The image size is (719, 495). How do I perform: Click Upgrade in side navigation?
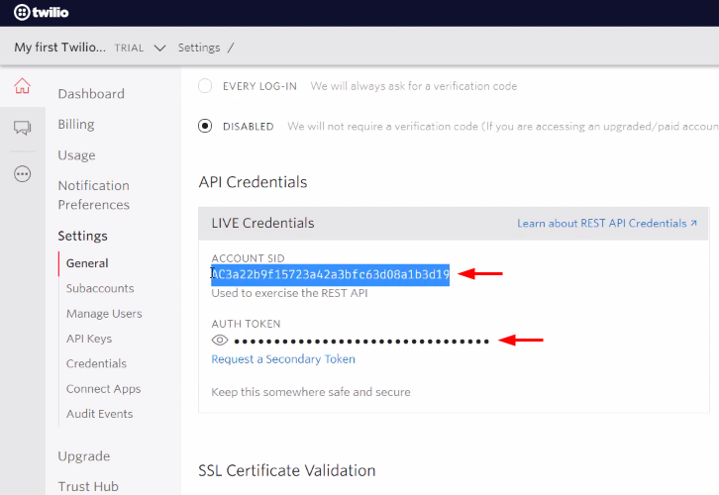click(84, 456)
